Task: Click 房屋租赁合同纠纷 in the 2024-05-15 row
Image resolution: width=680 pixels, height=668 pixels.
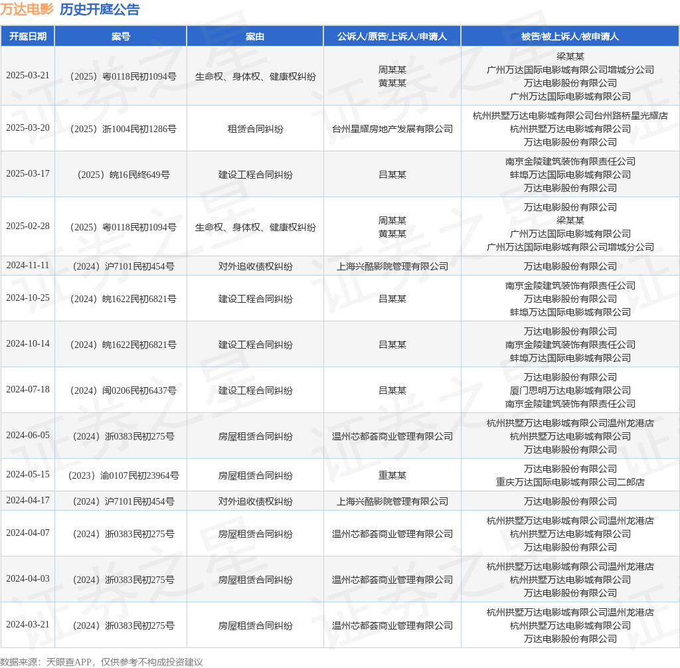Action: (x=255, y=476)
